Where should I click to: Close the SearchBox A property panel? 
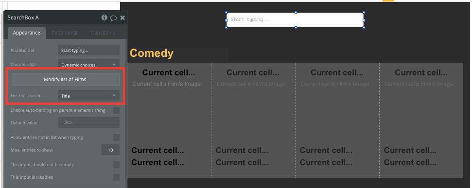pos(122,17)
